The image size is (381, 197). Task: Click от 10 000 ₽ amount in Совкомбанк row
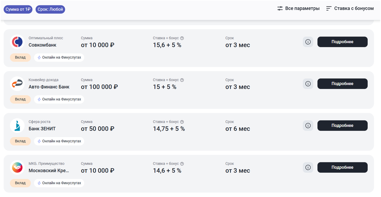[98, 45]
